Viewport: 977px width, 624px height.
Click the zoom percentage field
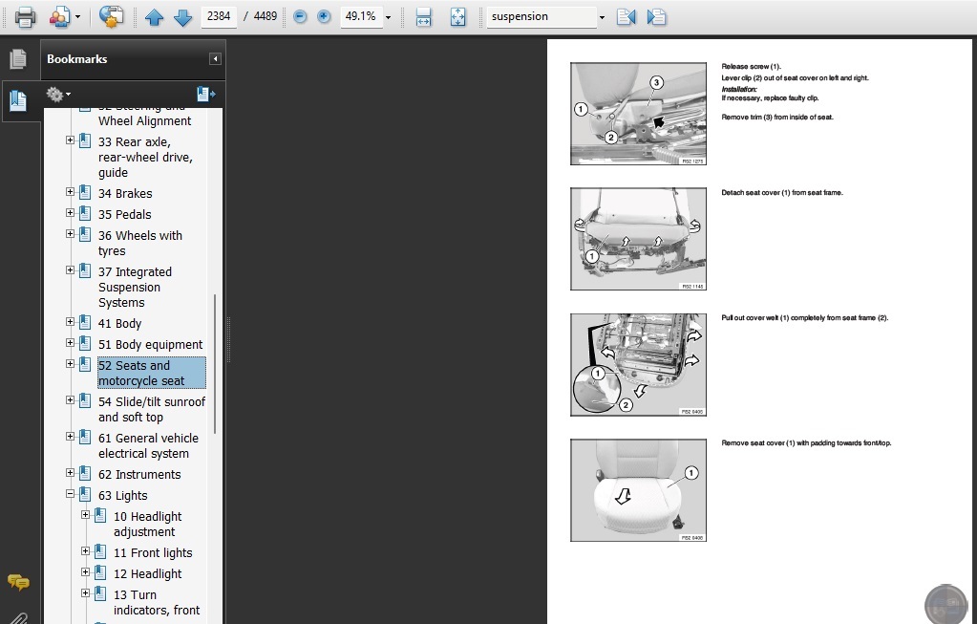[361, 16]
